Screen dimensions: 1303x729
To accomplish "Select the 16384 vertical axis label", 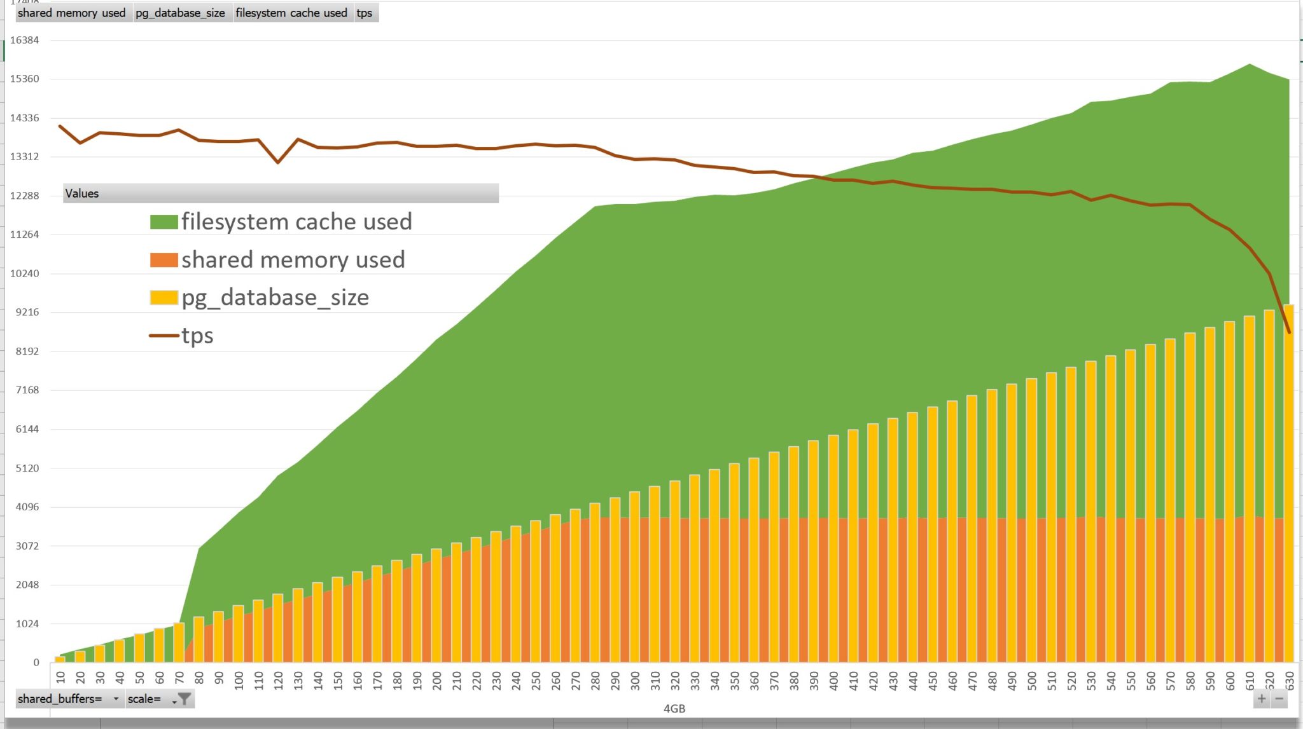I will [24, 40].
